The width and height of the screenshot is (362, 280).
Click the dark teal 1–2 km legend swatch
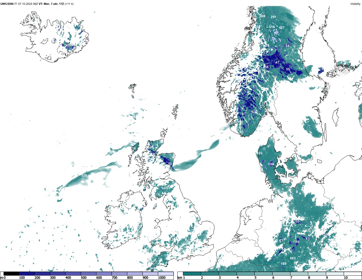[192, 274]
